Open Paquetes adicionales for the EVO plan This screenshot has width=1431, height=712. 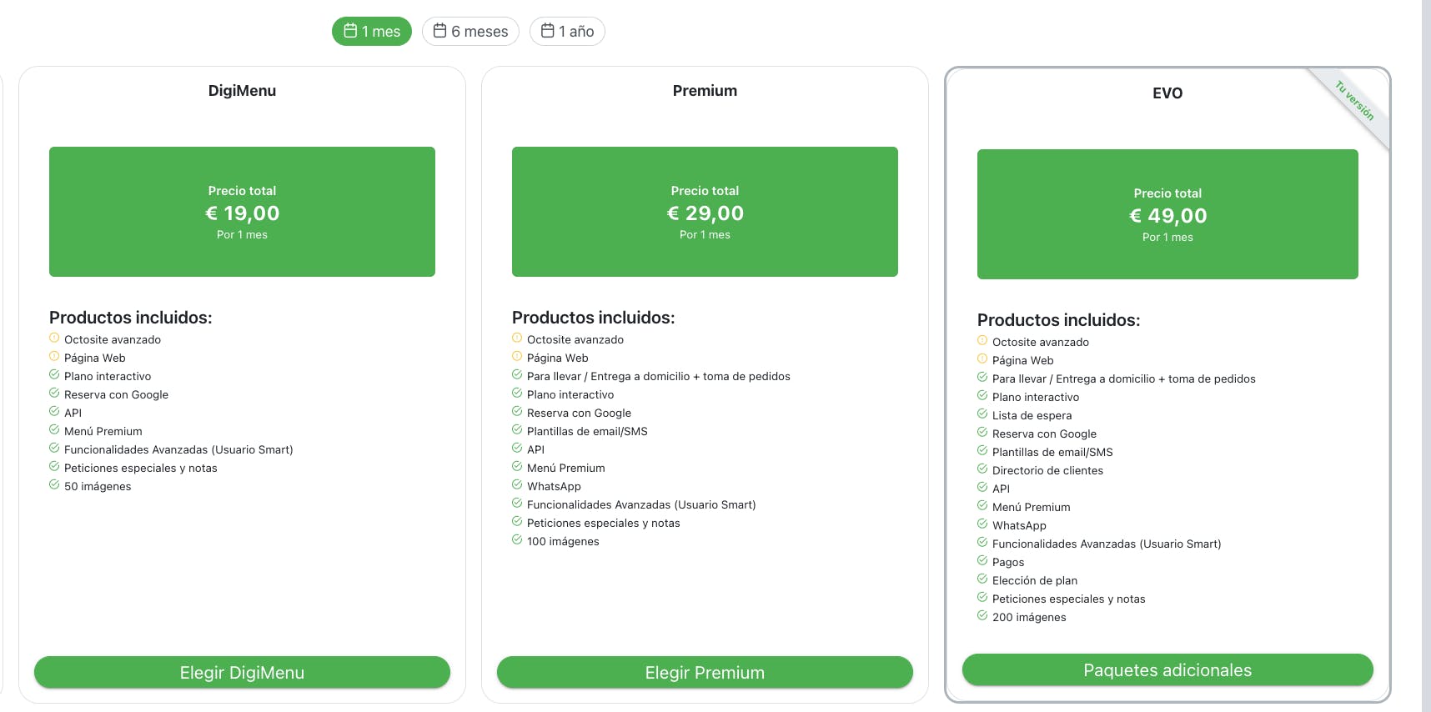(1167, 670)
